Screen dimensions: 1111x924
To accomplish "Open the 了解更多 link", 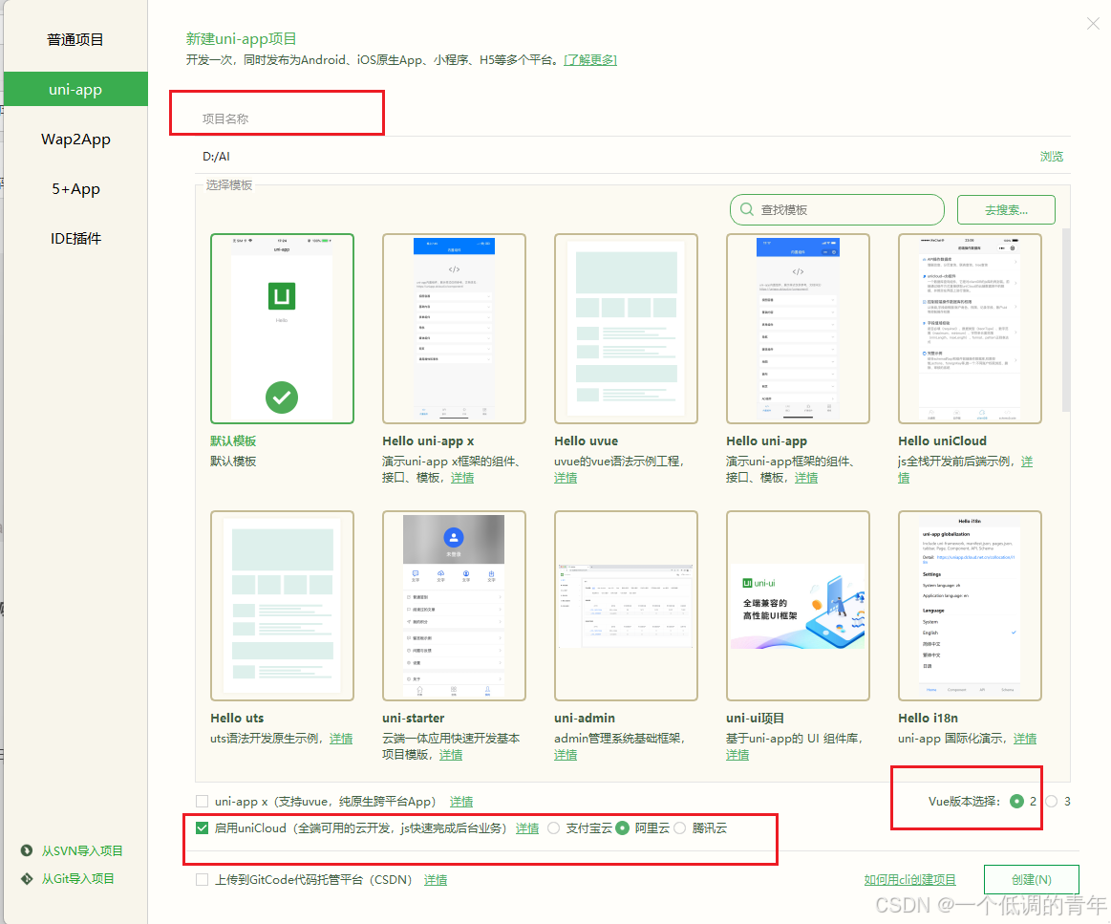I will [590, 60].
